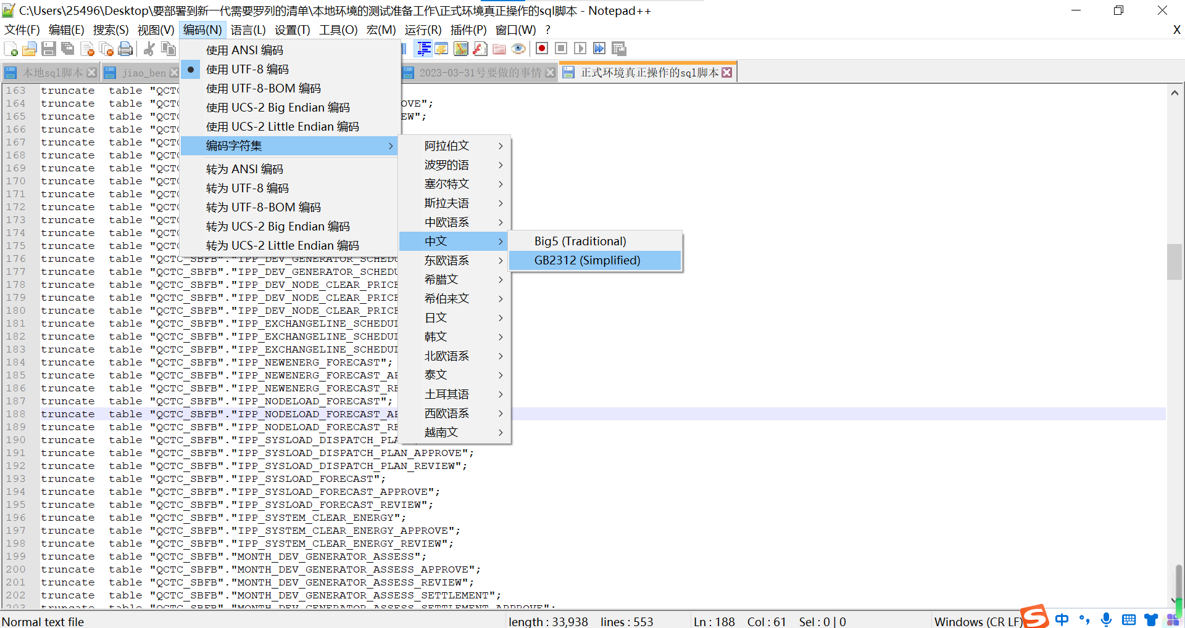Viewport: 1185px width, 628px height.
Task: Expand the 斯拉夫语 submenu
Action: (455, 203)
